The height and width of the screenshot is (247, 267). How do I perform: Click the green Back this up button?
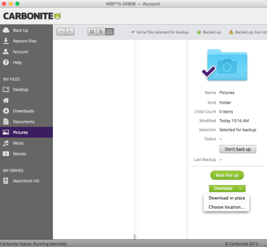click(227, 175)
